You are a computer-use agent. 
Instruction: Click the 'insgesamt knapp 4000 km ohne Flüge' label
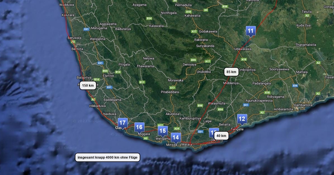(107, 157)
